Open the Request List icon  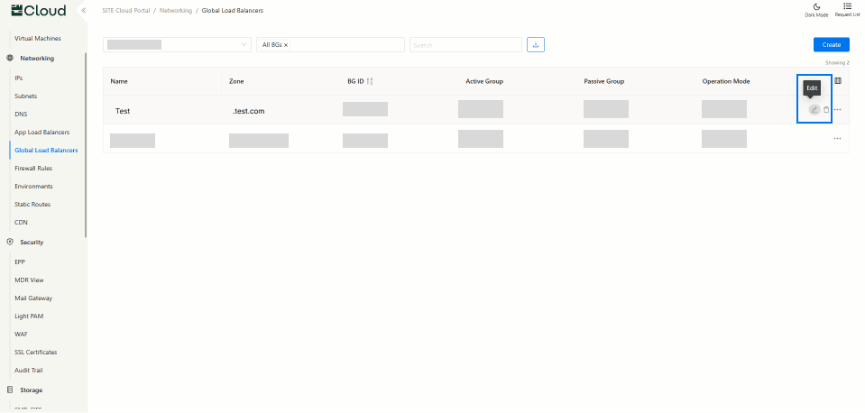[x=847, y=6]
